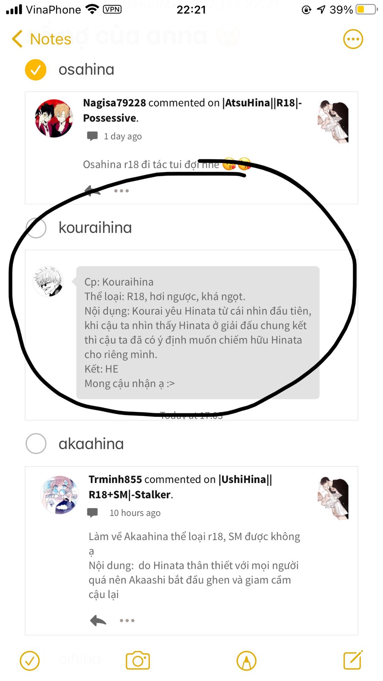Tap the reply arrow under Trminh855 comment

coord(98,620)
